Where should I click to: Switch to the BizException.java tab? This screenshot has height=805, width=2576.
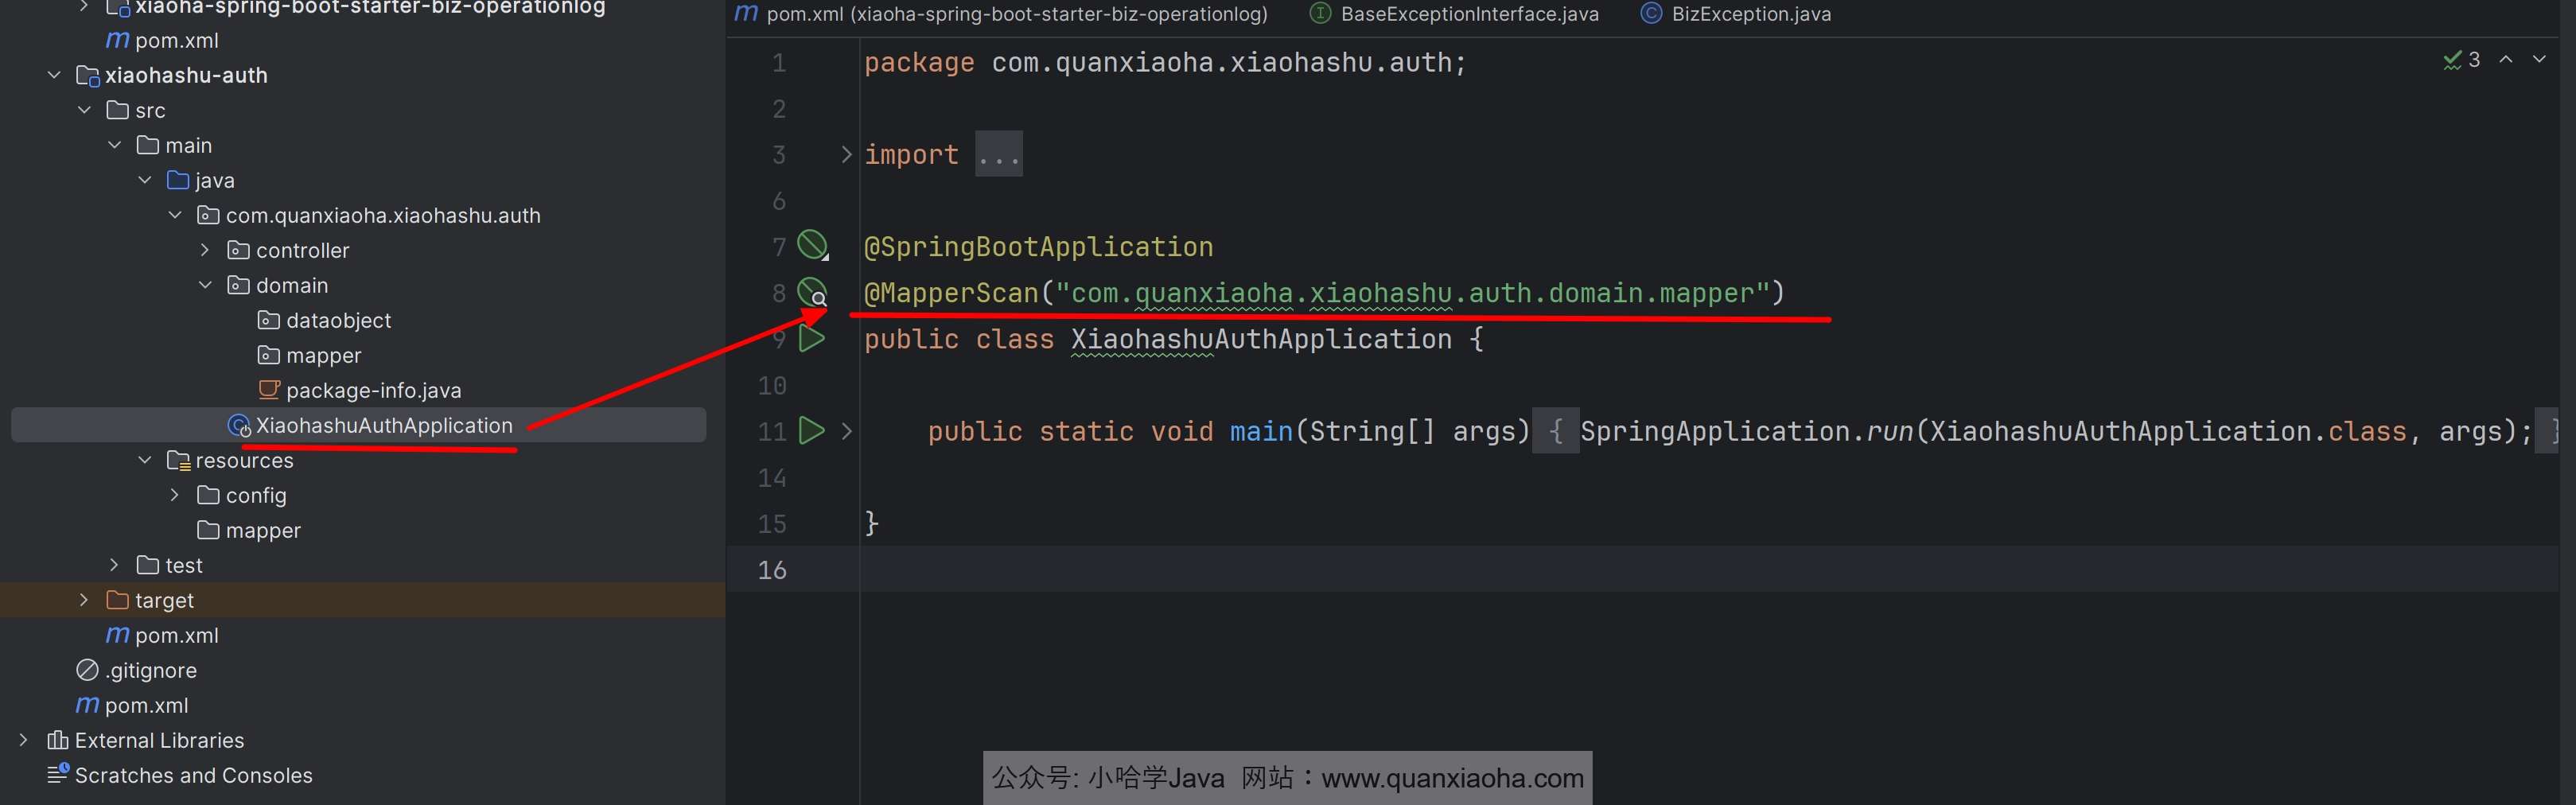click(x=1750, y=14)
